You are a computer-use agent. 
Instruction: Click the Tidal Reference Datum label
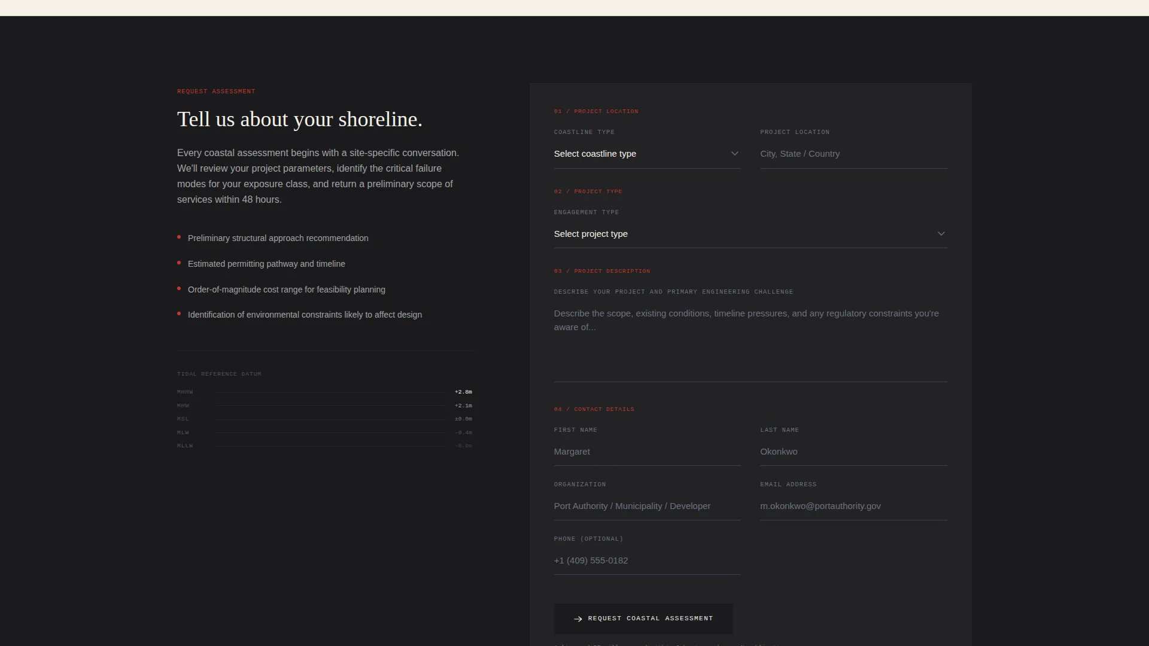(x=219, y=374)
